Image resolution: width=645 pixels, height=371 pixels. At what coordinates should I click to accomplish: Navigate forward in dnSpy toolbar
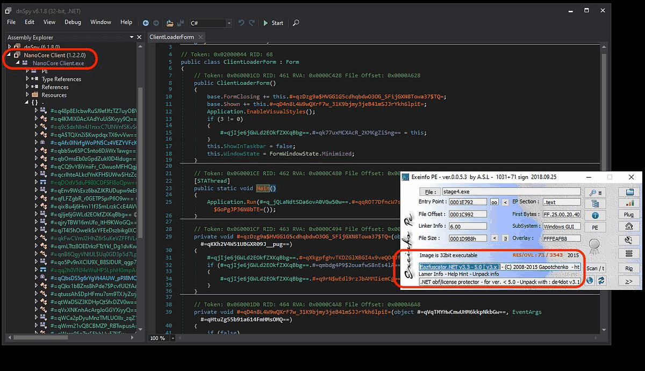pos(156,23)
